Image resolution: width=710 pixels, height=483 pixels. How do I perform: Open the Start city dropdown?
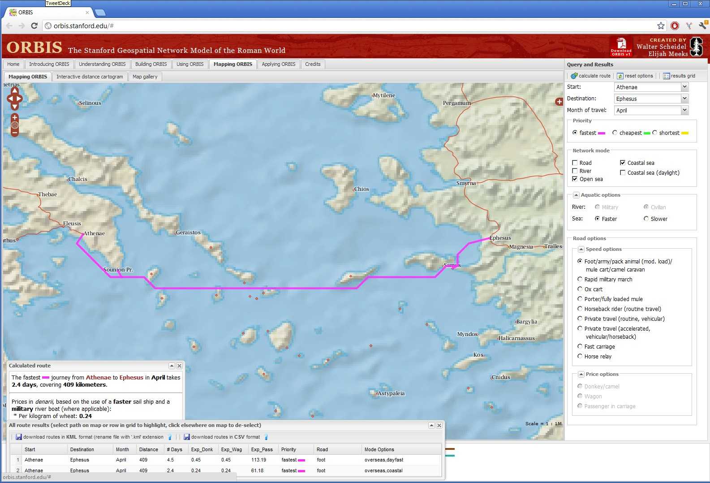coord(684,87)
